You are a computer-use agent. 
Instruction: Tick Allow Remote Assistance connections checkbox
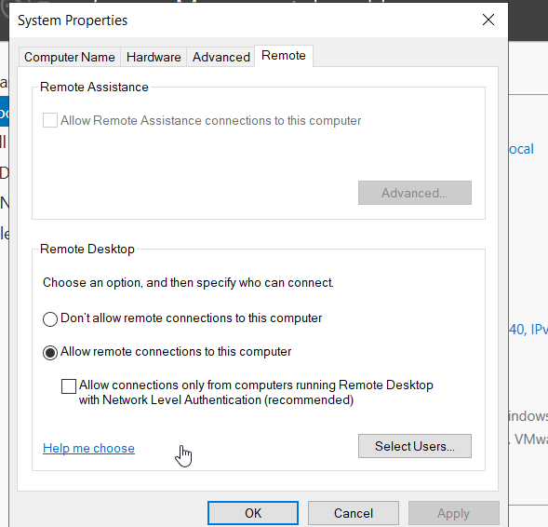click(x=50, y=120)
